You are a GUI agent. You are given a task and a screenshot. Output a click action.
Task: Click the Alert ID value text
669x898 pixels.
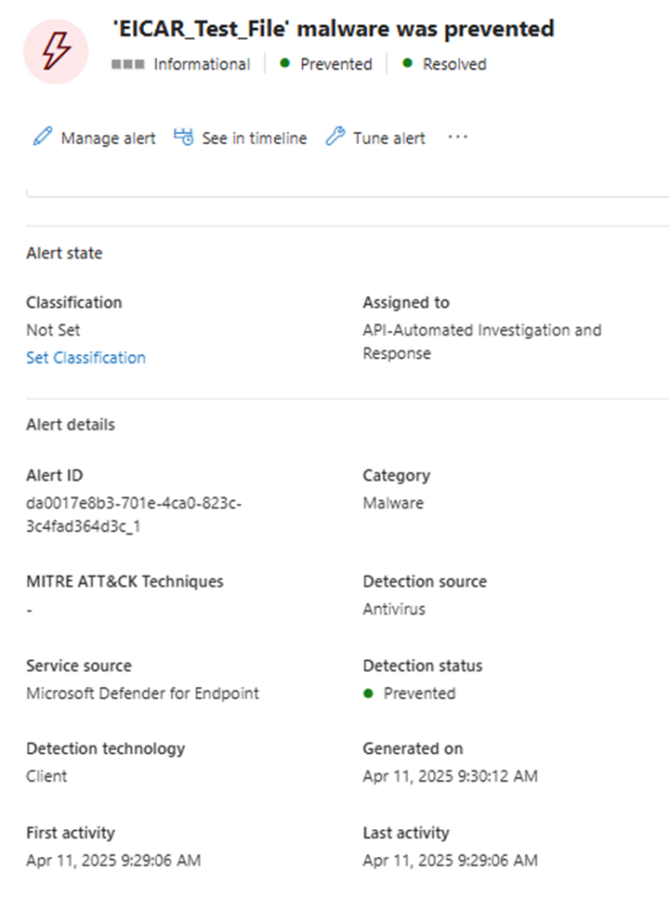(x=133, y=517)
